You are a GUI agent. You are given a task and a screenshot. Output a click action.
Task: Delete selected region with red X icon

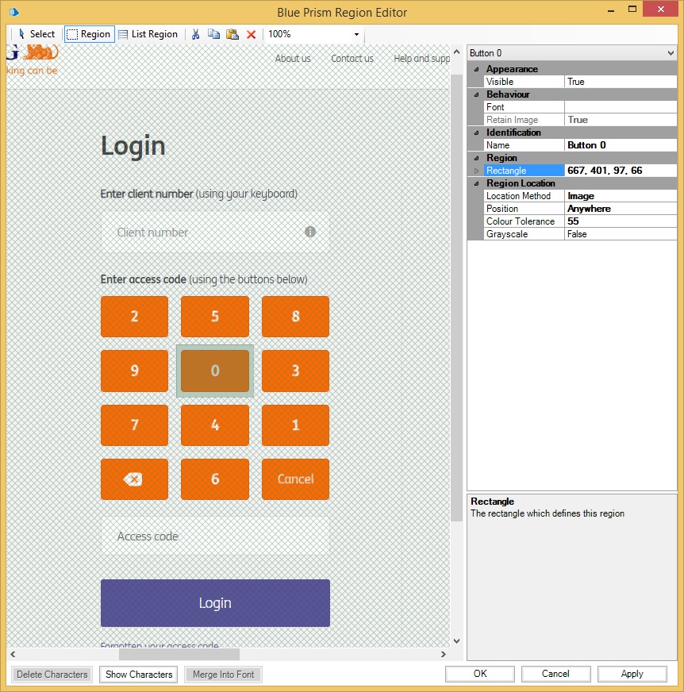click(x=251, y=34)
